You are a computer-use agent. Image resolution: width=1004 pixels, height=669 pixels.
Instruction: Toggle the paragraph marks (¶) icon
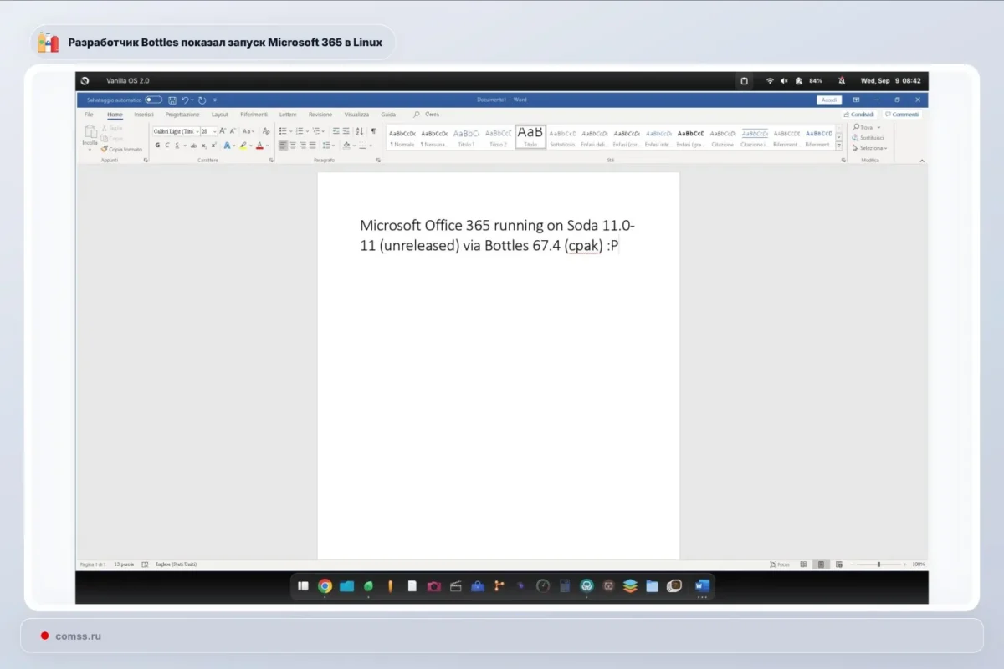pos(373,131)
